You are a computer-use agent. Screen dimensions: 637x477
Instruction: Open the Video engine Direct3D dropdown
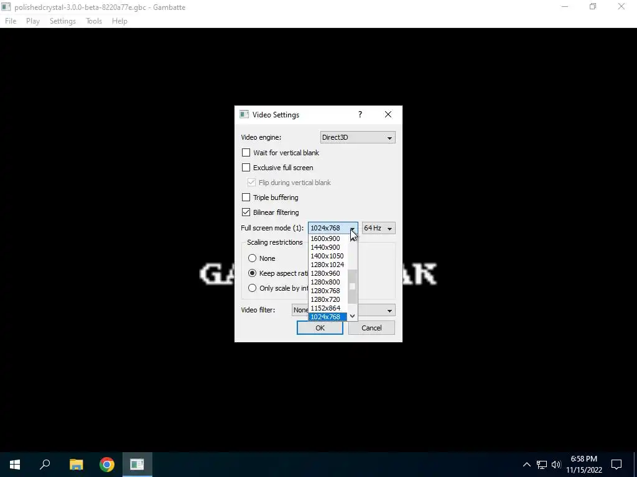pos(358,137)
